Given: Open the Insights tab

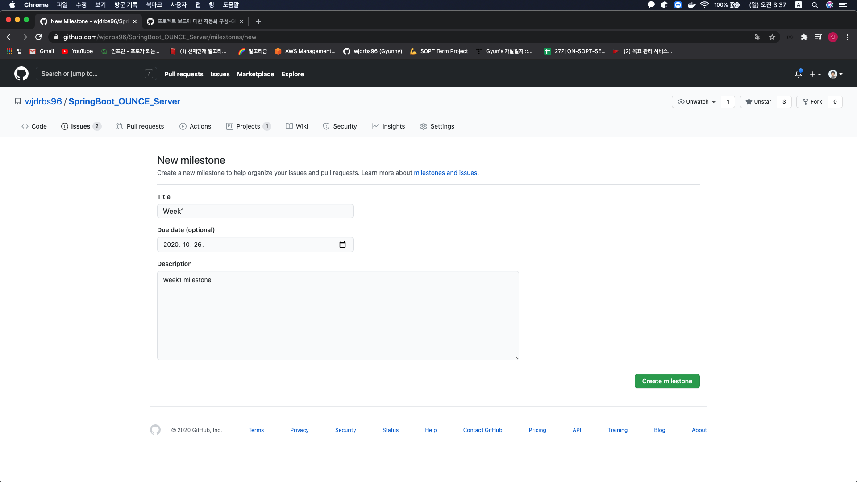Looking at the screenshot, I should (x=388, y=126).
